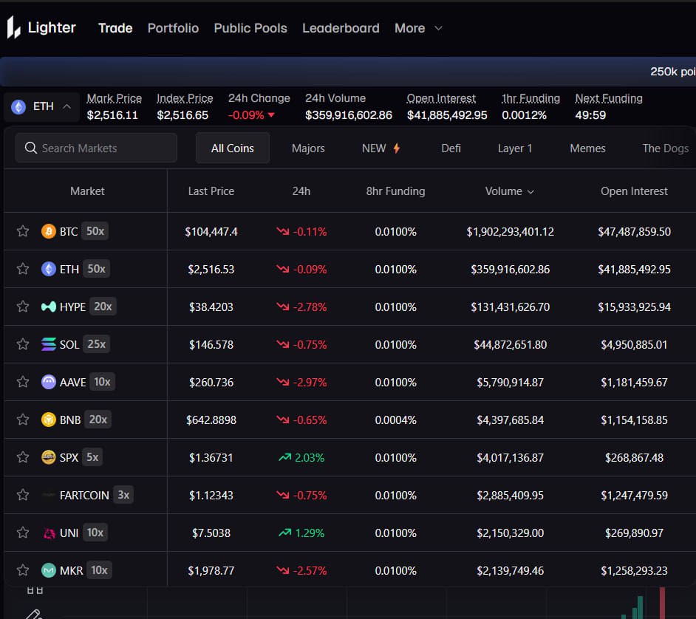
Task: Click the BNB funding rate 0.0004%
Action: tap(395, 420)
